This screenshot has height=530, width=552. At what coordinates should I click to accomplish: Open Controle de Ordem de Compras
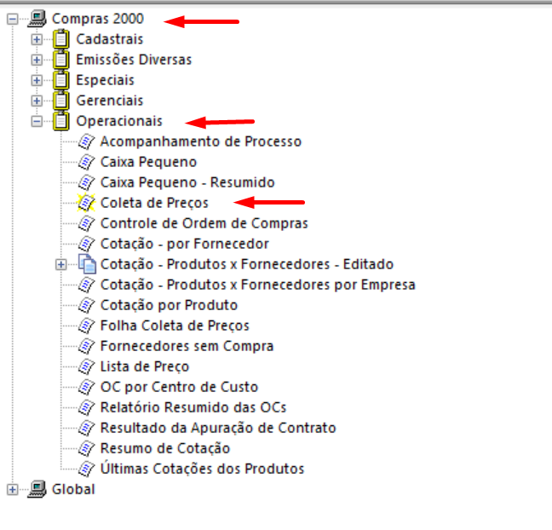tap(204, 223)
